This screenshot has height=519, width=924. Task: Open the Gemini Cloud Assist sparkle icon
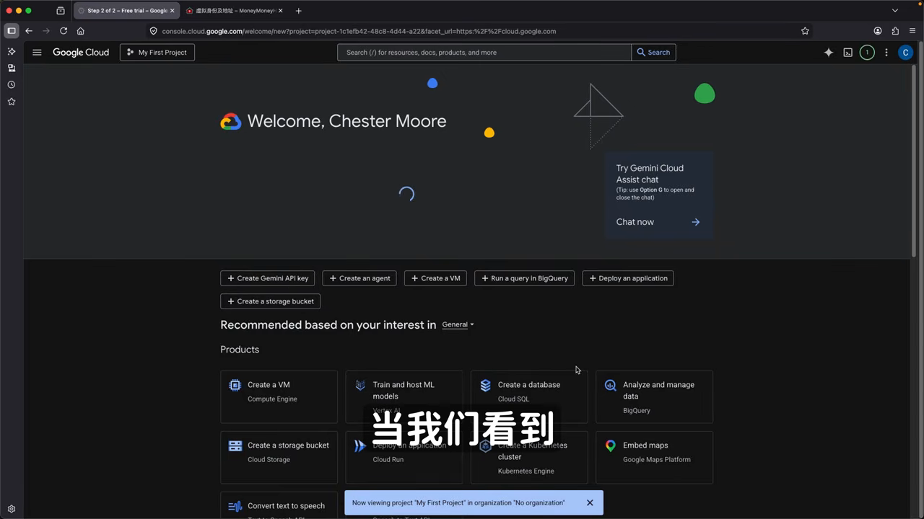[x=829, y=53]
